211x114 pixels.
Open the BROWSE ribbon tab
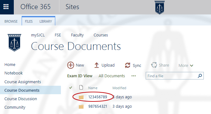click(x=11, y=21)
